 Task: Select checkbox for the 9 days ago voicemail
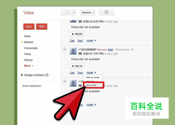[x=65, y=81]
